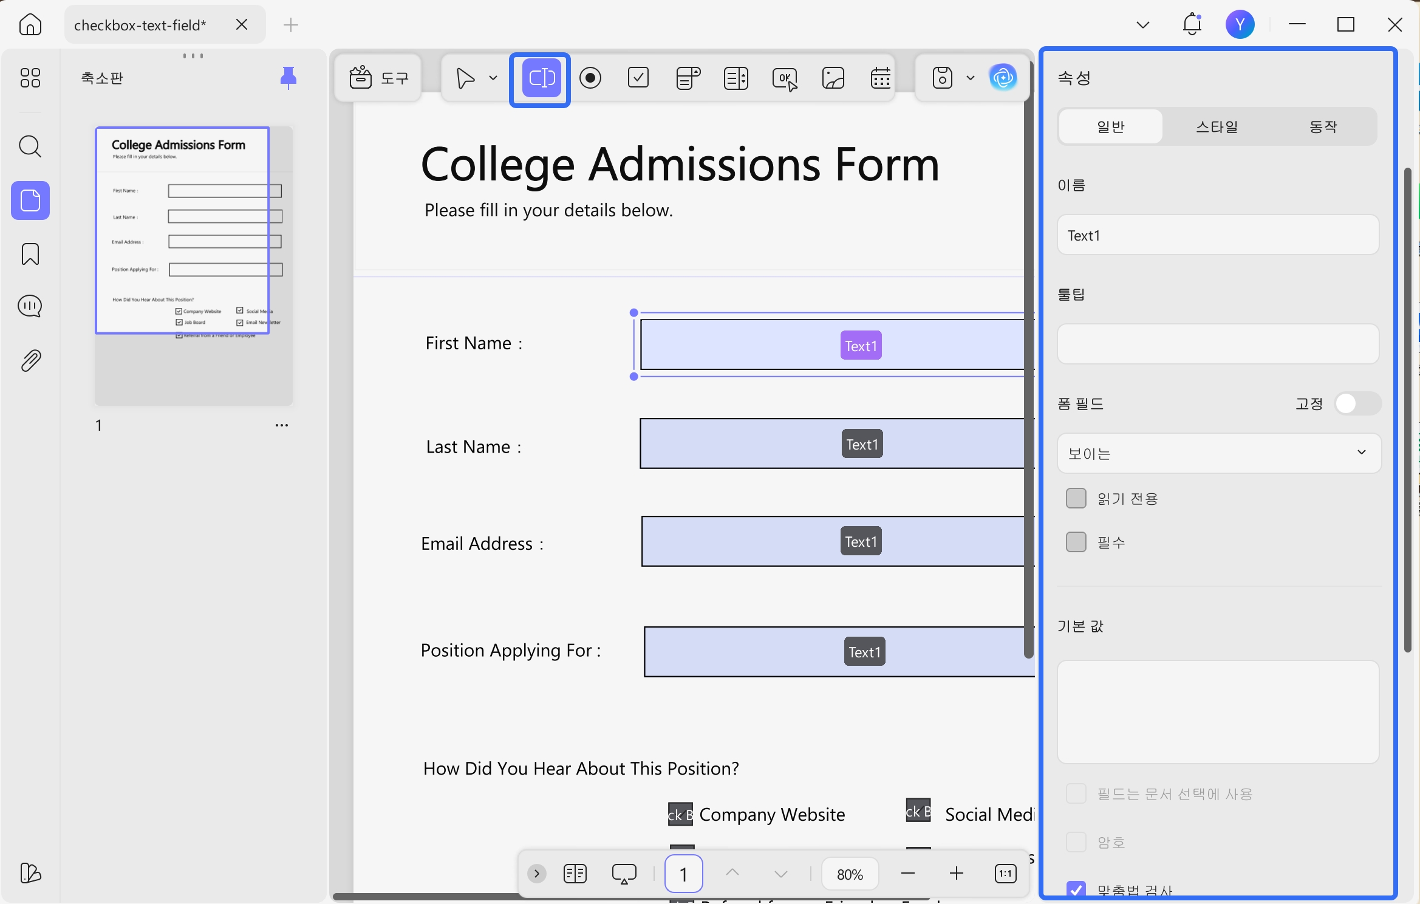This screenshot has width=1420, height=904.
Task: Collapse the bottom toolbar with arrow button
Action: point(536,874)
